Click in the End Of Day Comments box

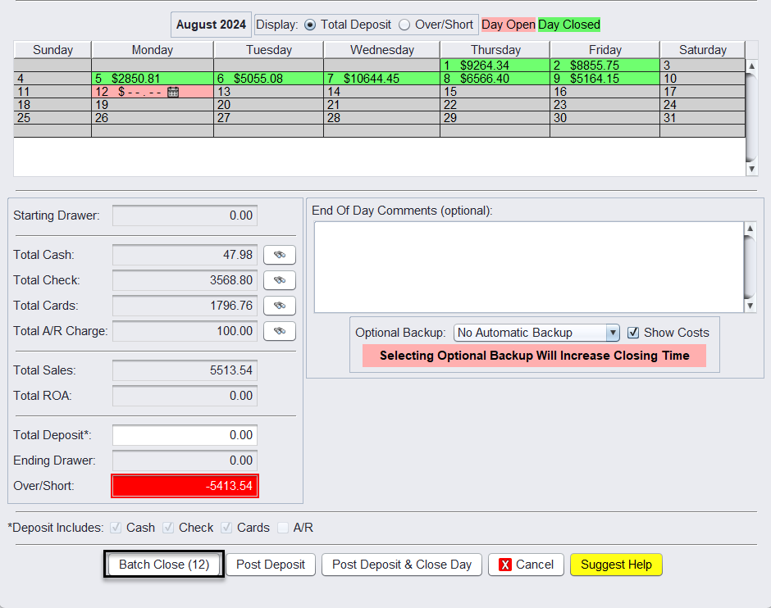click(528, 266)
